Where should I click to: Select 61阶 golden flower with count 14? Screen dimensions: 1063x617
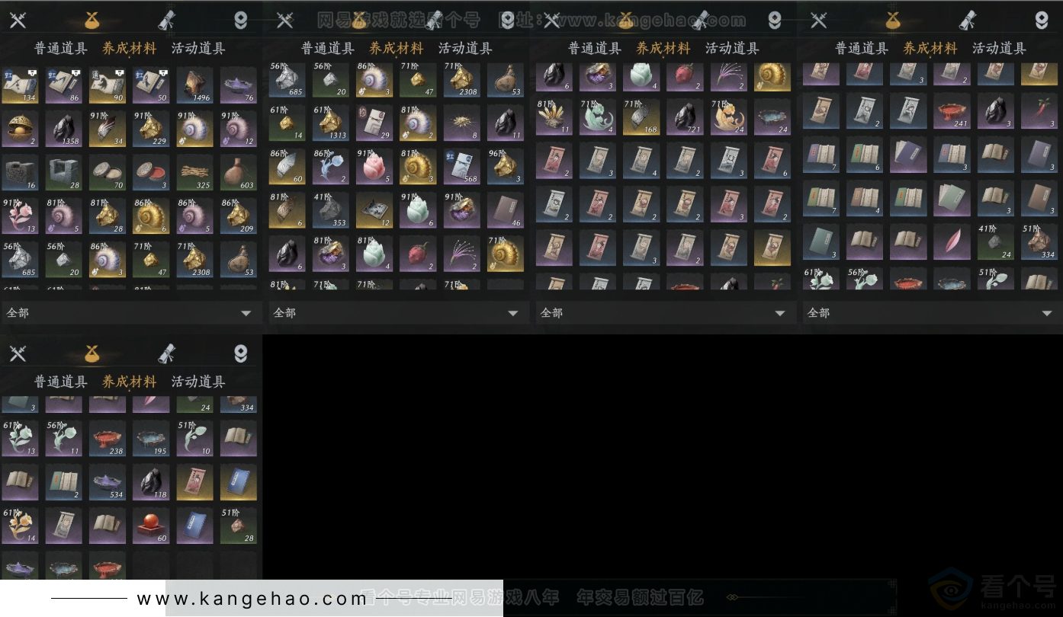(x=21, y=526)
